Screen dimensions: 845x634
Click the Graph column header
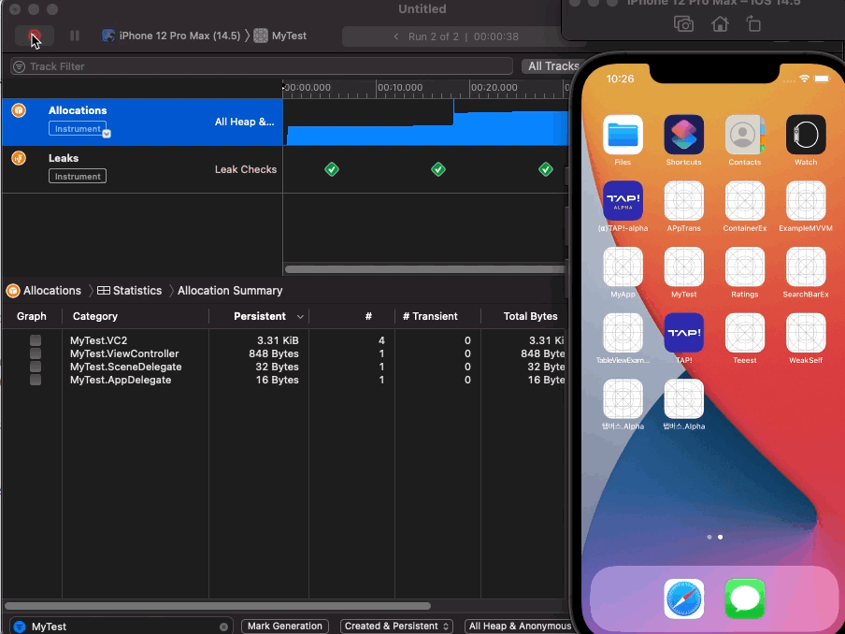point(31,316)
